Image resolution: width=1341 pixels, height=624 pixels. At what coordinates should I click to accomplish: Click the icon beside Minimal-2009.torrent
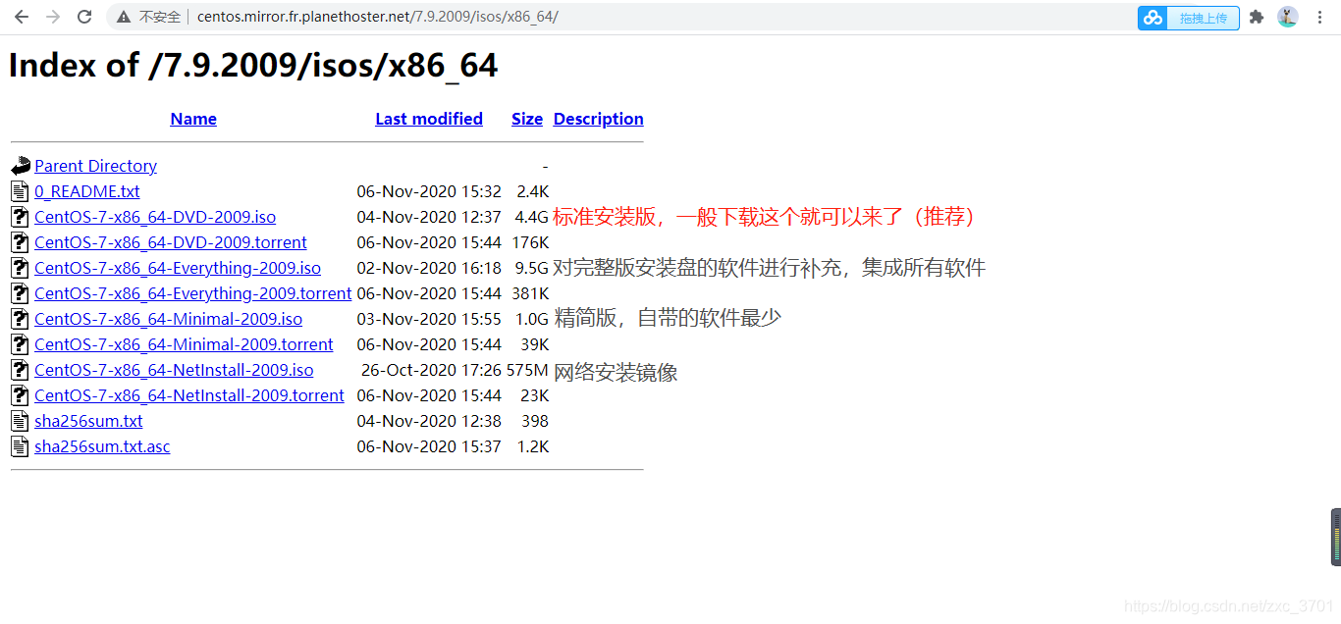pos(21,344)
